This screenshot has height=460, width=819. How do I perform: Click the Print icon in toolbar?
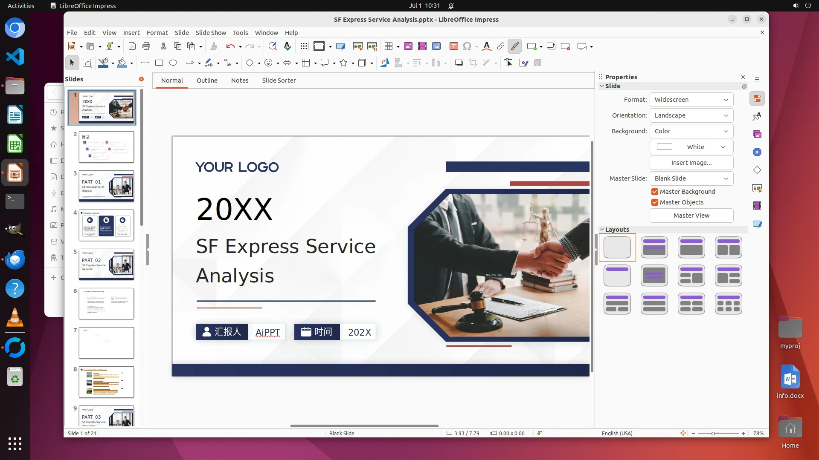[x=146, y=46]
